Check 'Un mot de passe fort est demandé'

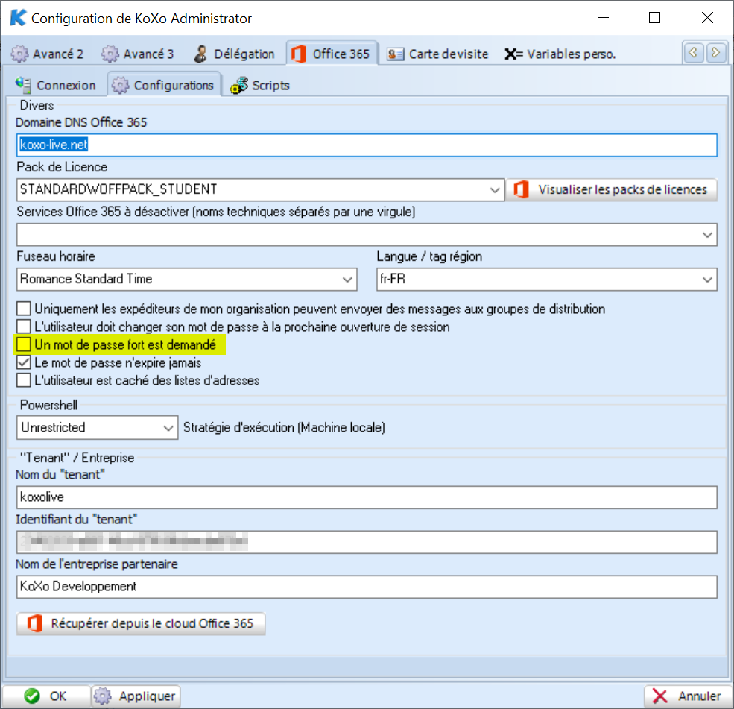pos(23,344)
